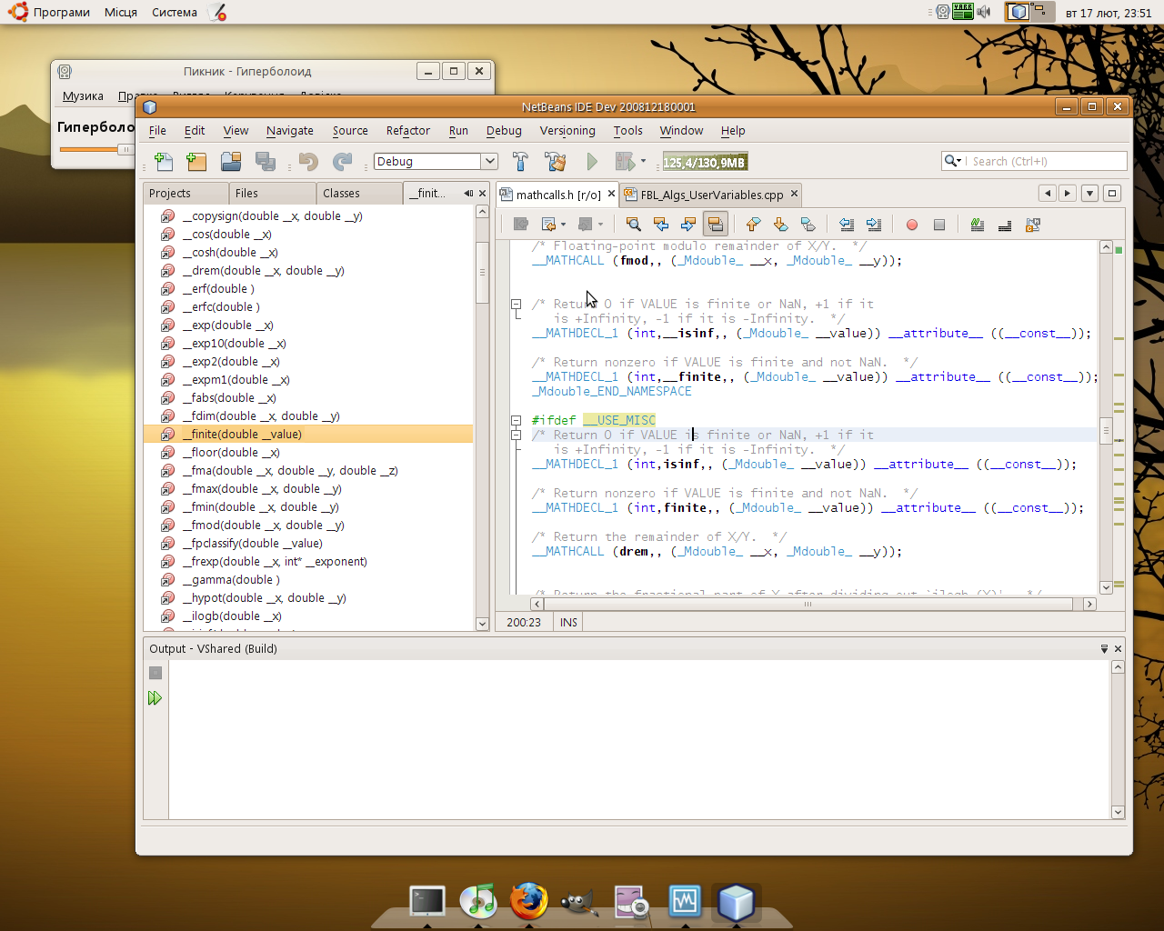Open the Search field options dropdown
Screen dimensions: 1164x931
pyautogui.click(x=952, y=161)
